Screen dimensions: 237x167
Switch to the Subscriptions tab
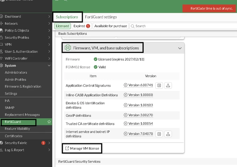pos(67,17)
